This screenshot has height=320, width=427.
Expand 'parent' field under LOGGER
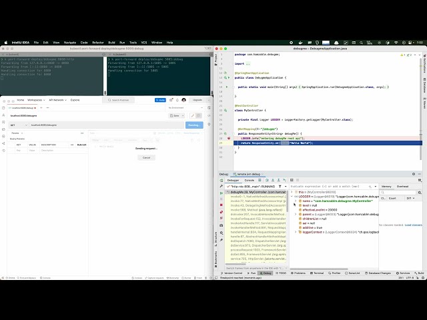coord(296,214)
